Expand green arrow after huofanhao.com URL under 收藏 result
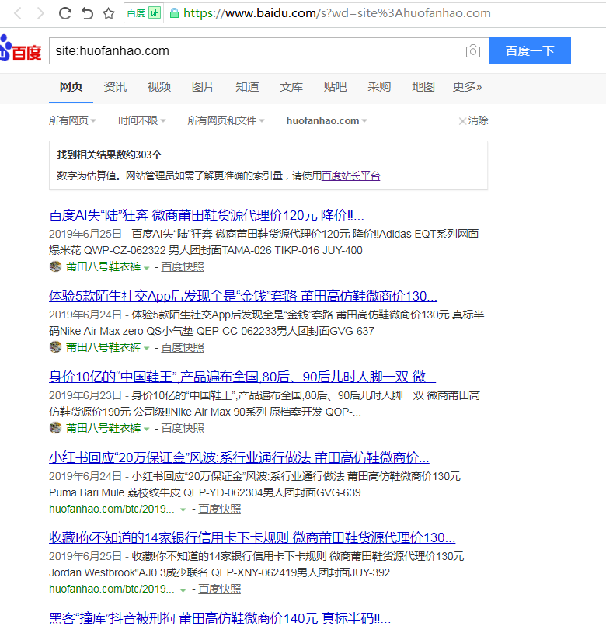The width and height of the screenshot is (606, 626). pos(183,590)
